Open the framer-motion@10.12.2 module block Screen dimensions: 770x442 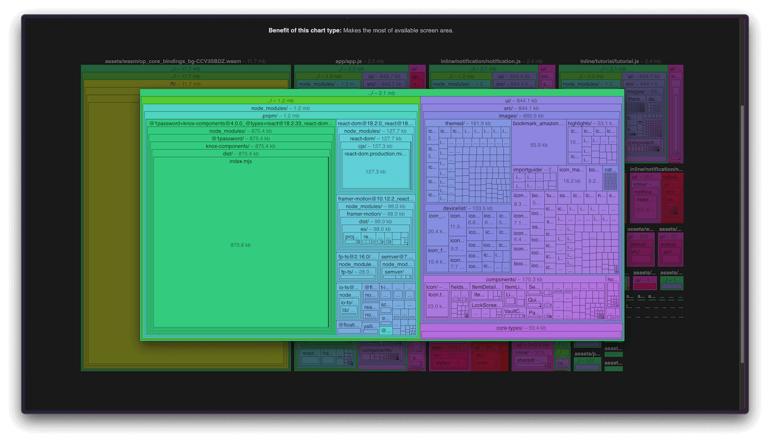376,198
